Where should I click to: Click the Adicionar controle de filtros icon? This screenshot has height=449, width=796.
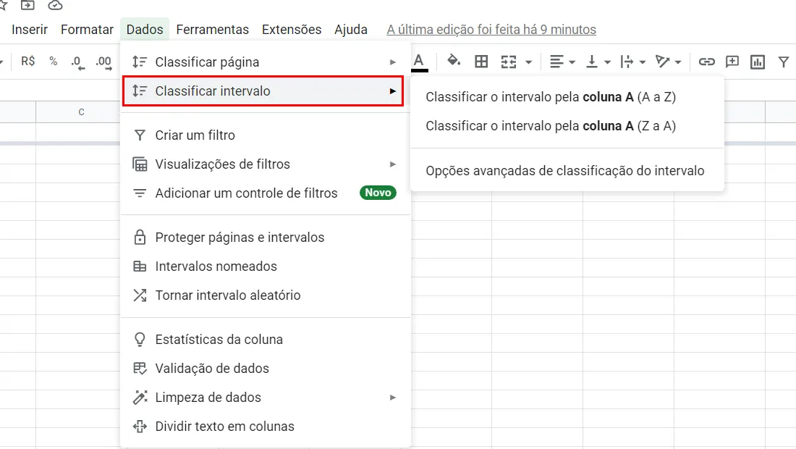[x=140, y=193]
